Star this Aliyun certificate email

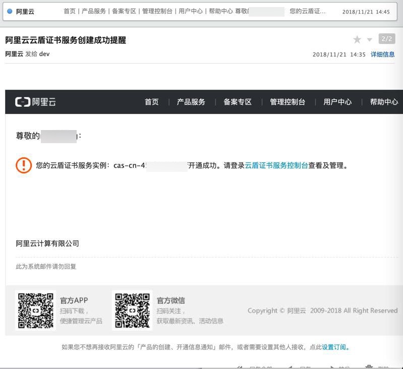[x=357, y=39]
